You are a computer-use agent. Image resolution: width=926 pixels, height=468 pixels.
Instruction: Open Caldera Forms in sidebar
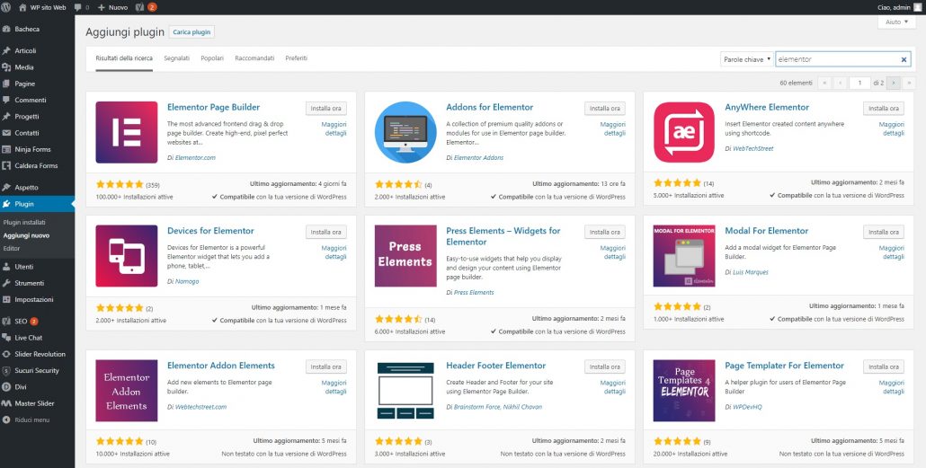click(37, 166)
